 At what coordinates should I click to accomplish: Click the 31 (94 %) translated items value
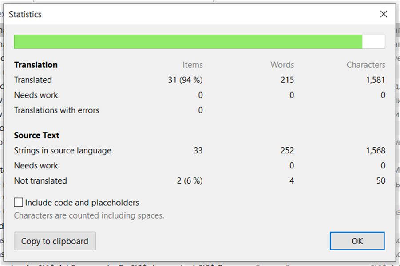pos(185,80)
